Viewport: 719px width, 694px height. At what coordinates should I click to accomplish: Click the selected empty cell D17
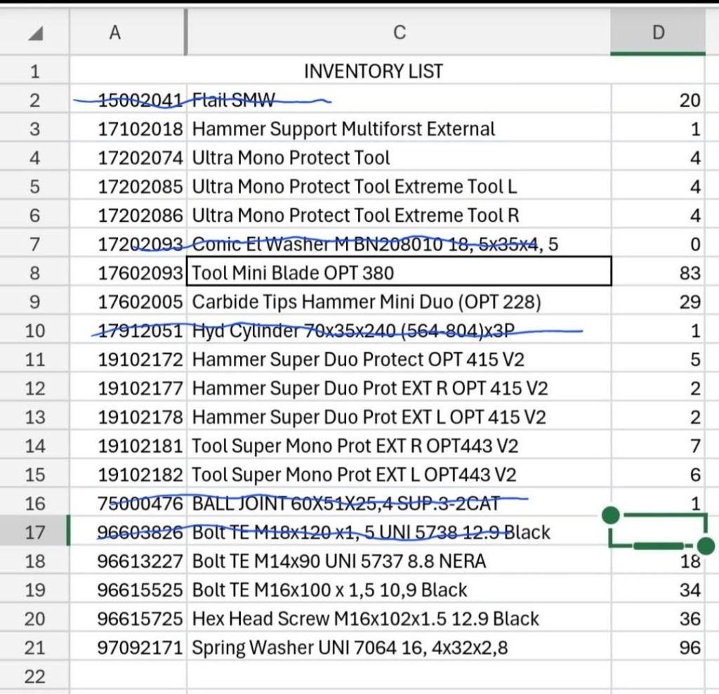pos(658,531)
